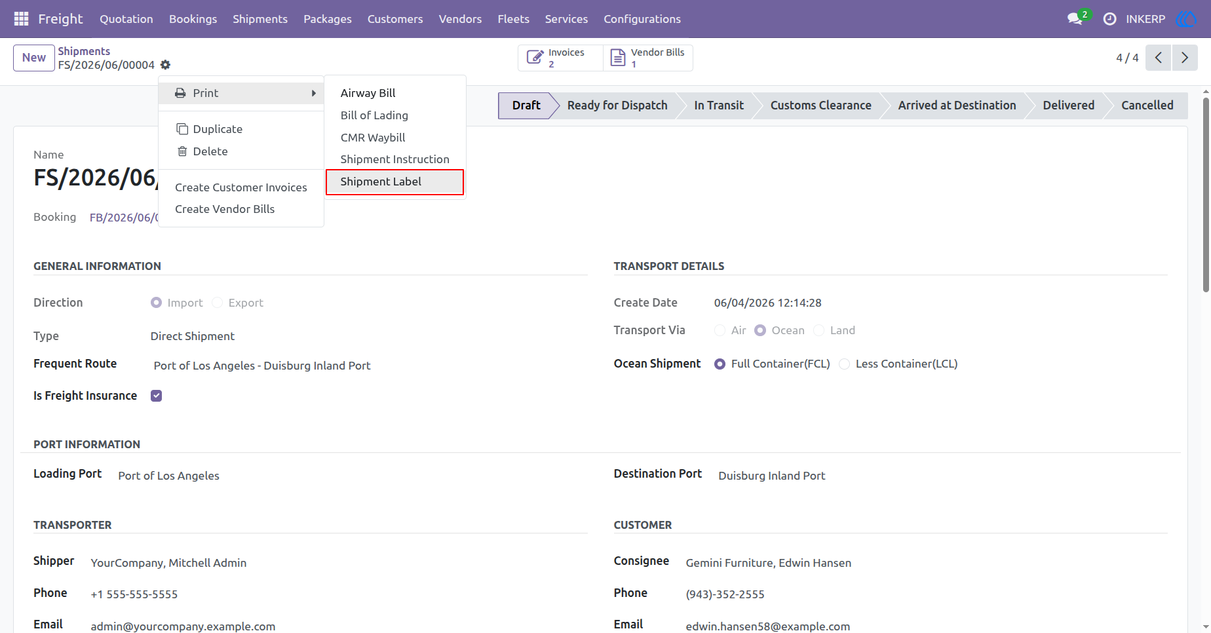Open the Shipments breadcrumb link
This screenshot has height=633, width=1211.
[x=84, y=51]
